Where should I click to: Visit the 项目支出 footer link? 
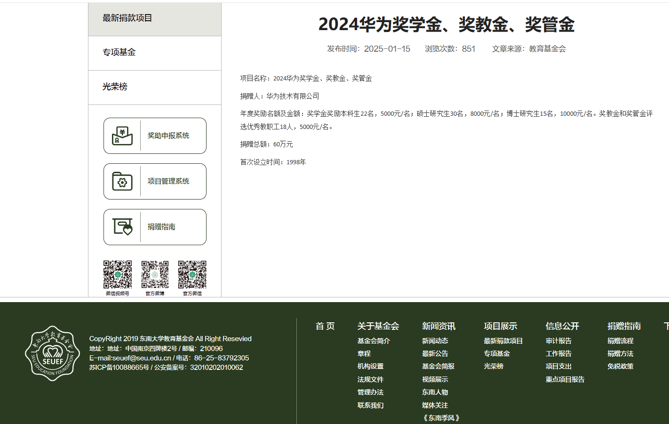pos(559,366)
